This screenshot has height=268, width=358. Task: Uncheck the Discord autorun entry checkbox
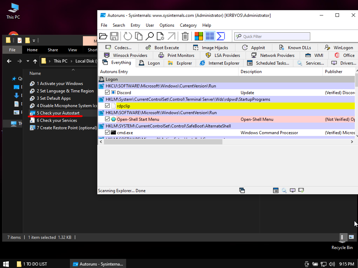point(107,92)
